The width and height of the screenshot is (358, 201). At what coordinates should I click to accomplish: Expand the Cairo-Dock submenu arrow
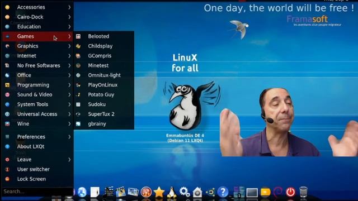[x=69, y=17]
